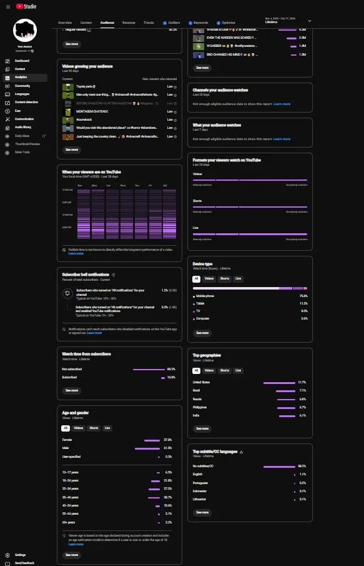This screenshot has width=364, height=566.
Task: Switch to the Revenue tab
Action: coord(129,23)
